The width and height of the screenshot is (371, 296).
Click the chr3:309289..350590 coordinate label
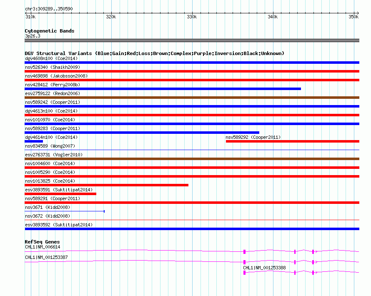[49, 9]
